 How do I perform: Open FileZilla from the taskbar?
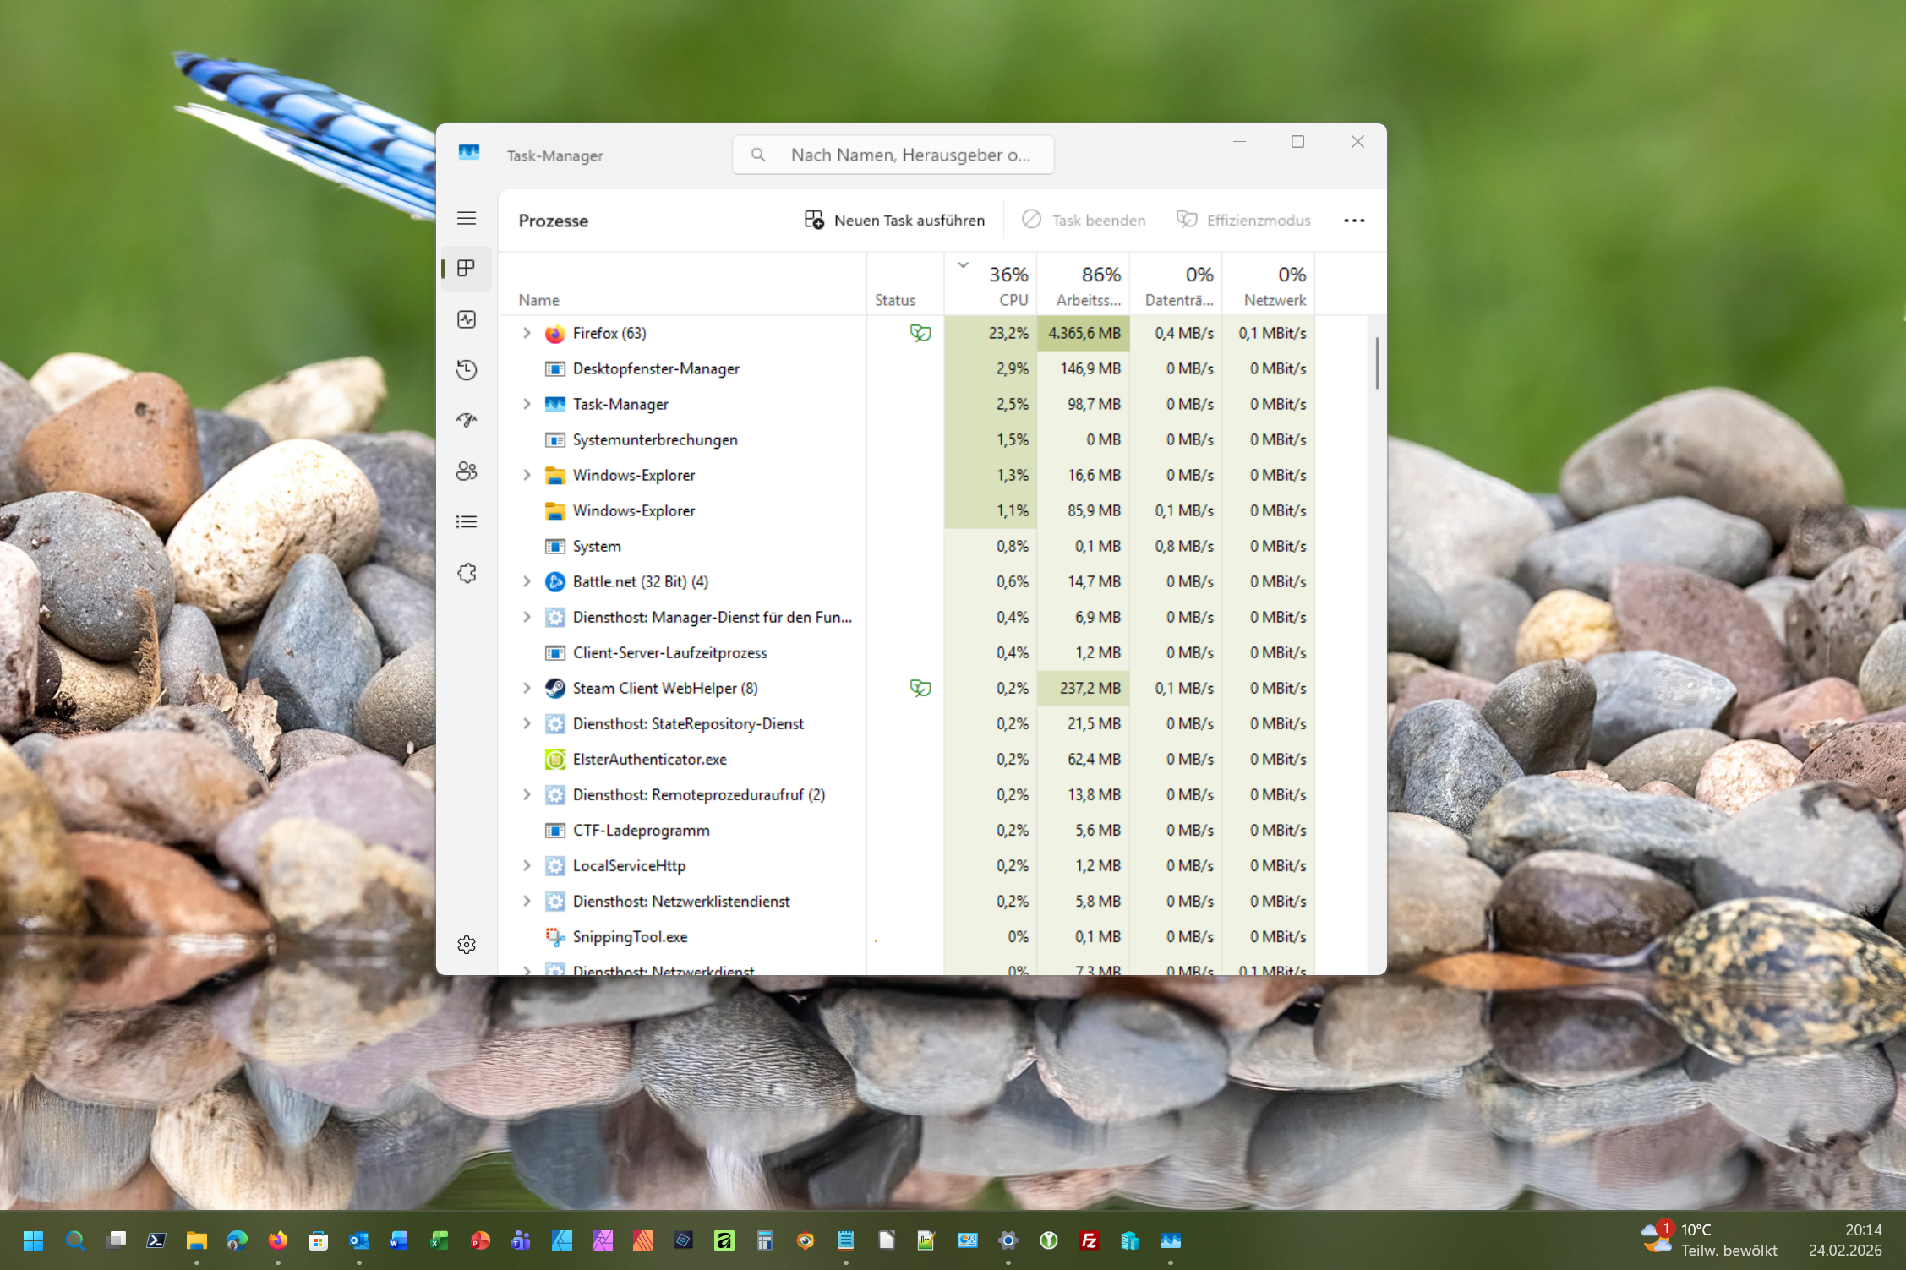pyautogui.click(x=1090, y=1240)
